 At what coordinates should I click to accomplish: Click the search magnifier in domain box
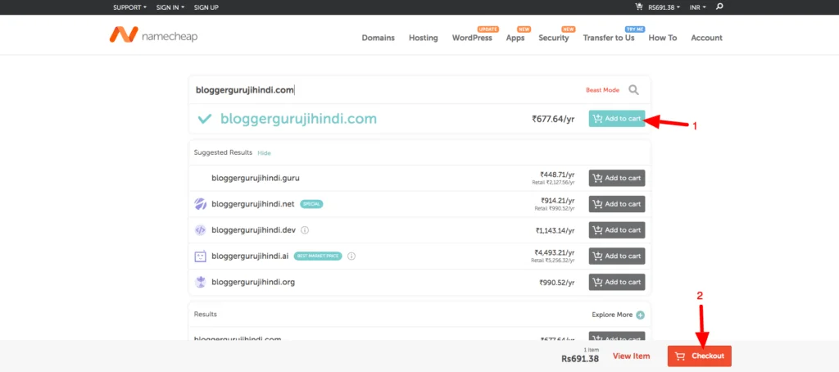tap(633, 90)
